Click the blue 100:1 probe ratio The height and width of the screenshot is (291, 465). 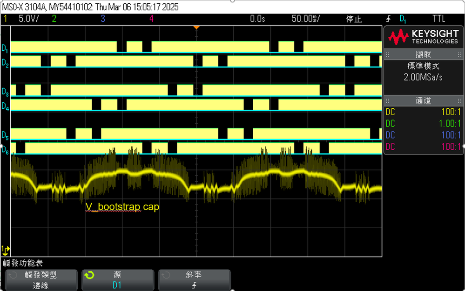pos(451,135)
